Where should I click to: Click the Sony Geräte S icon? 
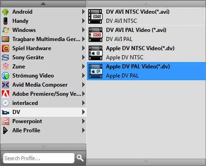(x=5, y=58)
